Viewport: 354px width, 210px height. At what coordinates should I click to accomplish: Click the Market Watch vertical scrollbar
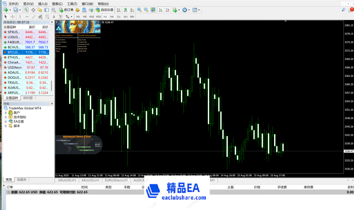pyautogui.click(x=51, y=86)
